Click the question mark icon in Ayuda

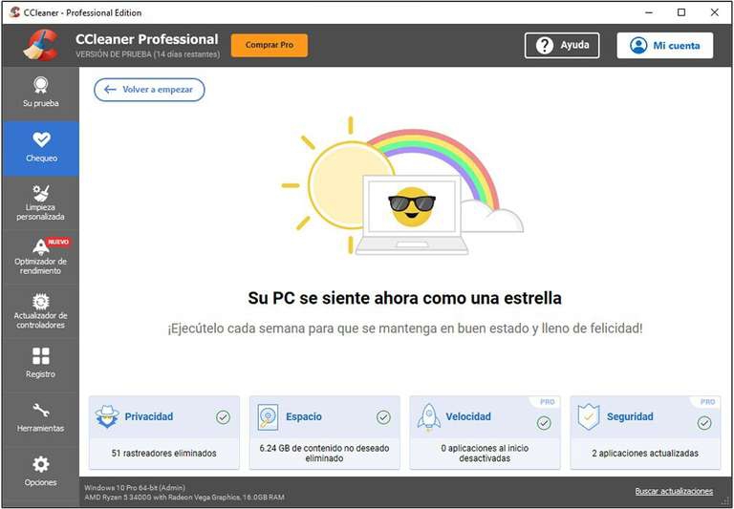pos(545,46)
